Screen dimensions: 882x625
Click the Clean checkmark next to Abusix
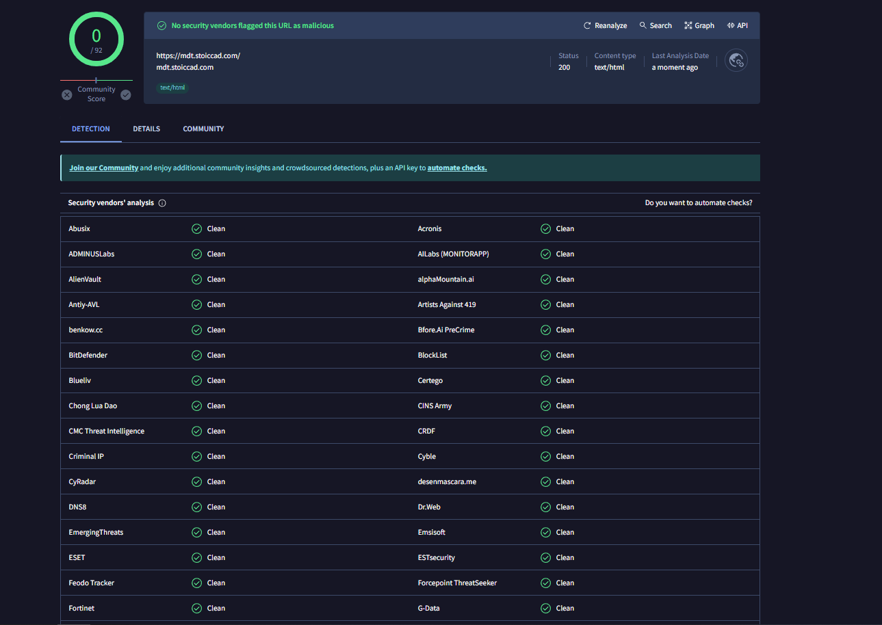point(197,228)
